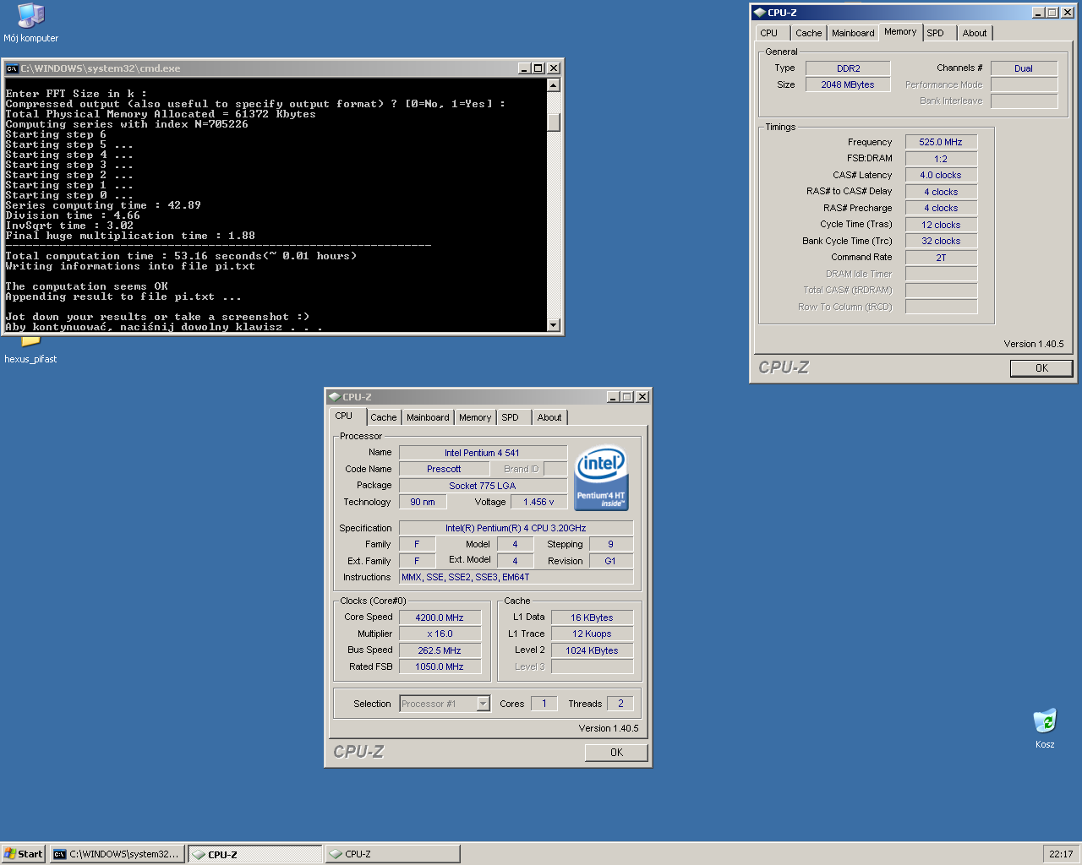The height and width of the screenshot is (865, 1082).
Task: Click the Rated FSB value 1050.0 MHz
Action: point(440,666)
